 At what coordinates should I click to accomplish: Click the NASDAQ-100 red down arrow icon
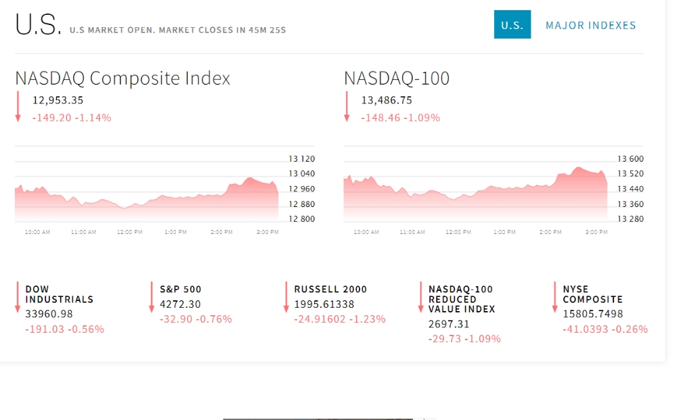click(347, 106)
